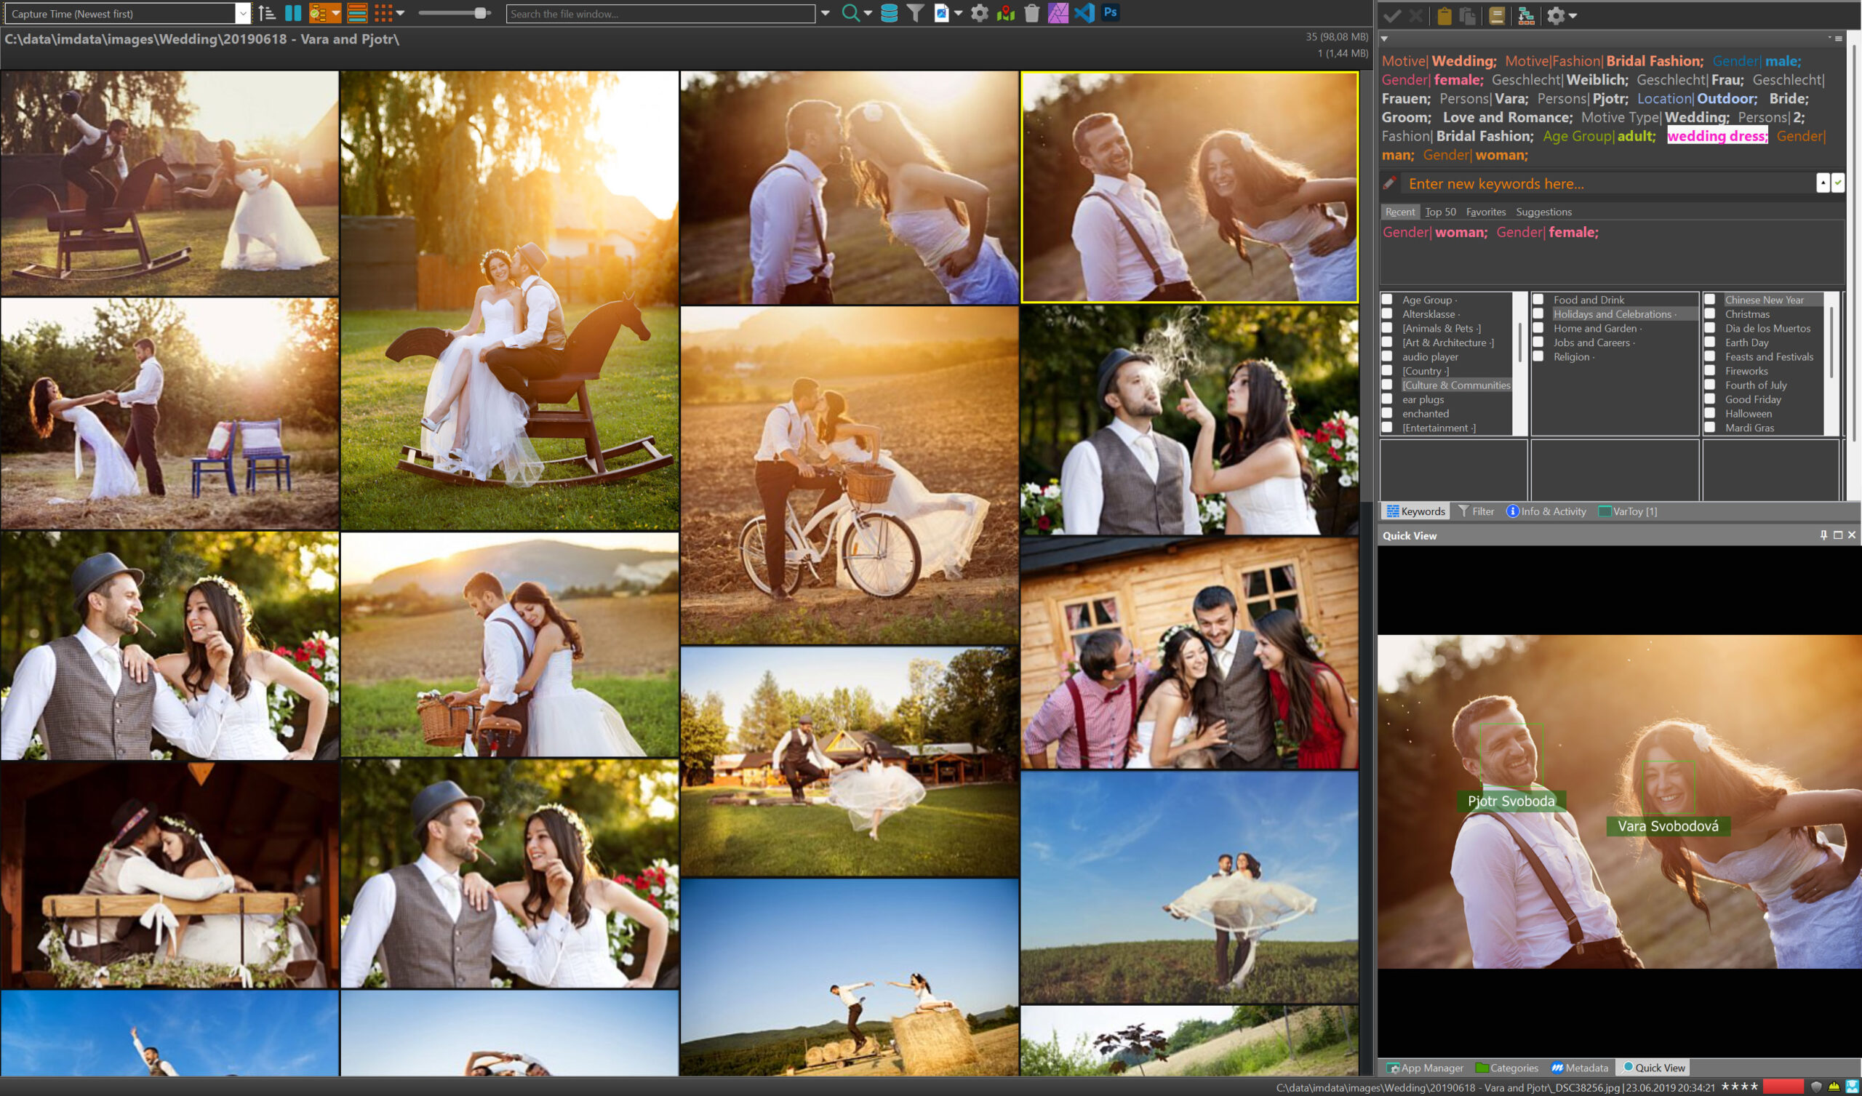The width and height of the screenshot is (1862, 1096).
Task: Click the Affinity Photo shortcut icon
Action: point(1058,13)
